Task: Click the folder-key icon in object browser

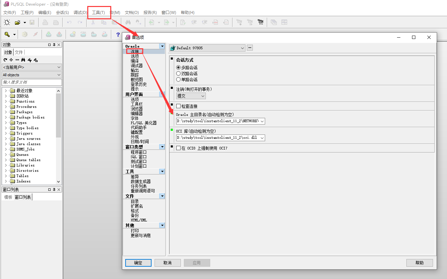Action: tap(36, 60)
